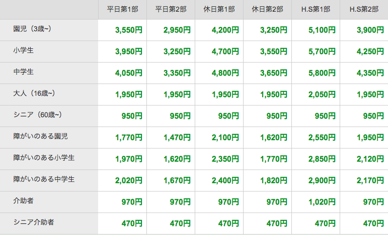Select the 園児(3歳~) row label
388x235 pixels.
pyautogui.click(x=32, y=29)
